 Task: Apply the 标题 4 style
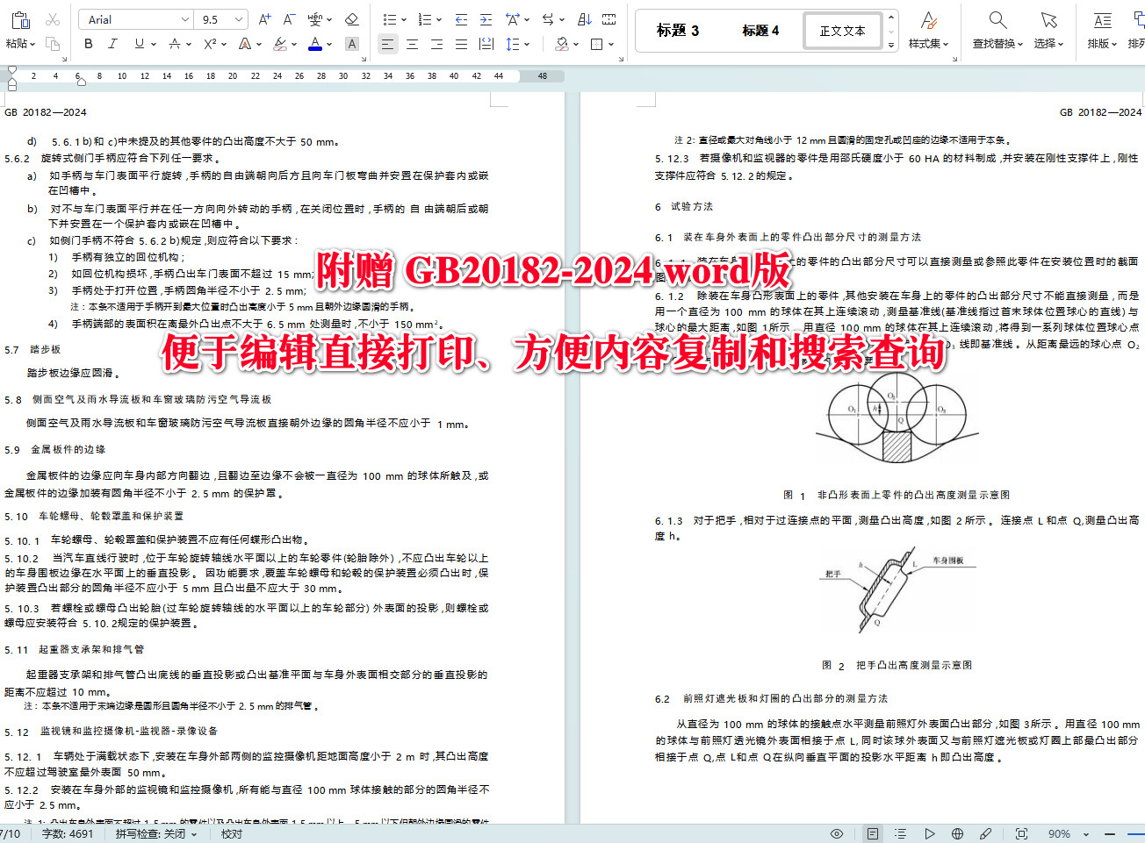click(760, 31)
